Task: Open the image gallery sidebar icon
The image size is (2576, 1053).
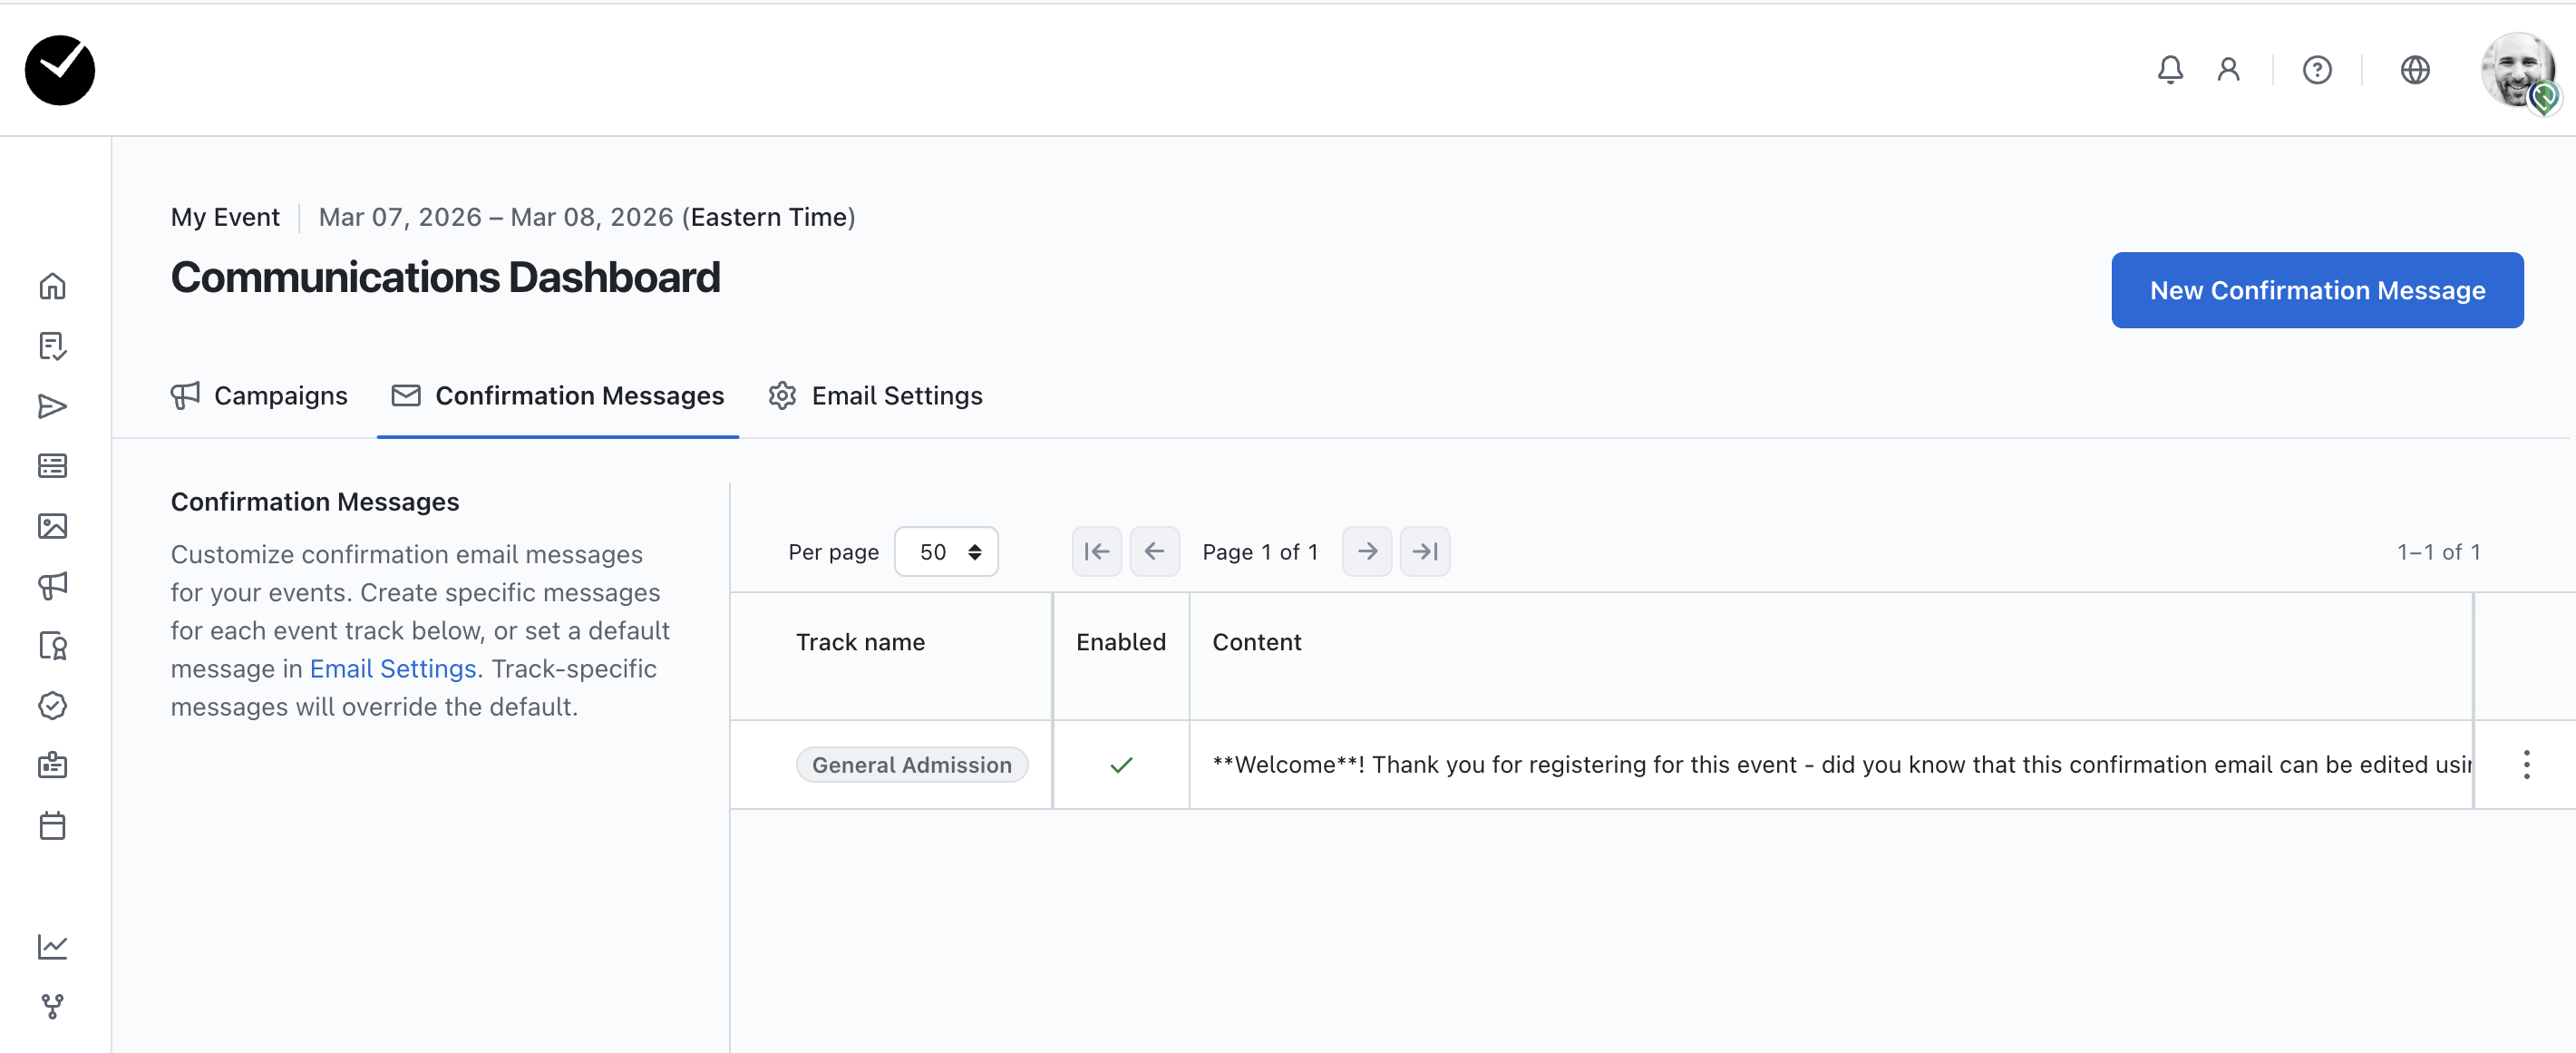Action: 52,526
